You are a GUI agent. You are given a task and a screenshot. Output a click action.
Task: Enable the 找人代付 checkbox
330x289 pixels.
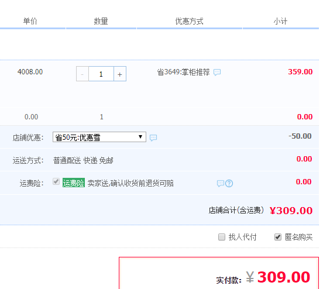222,237
